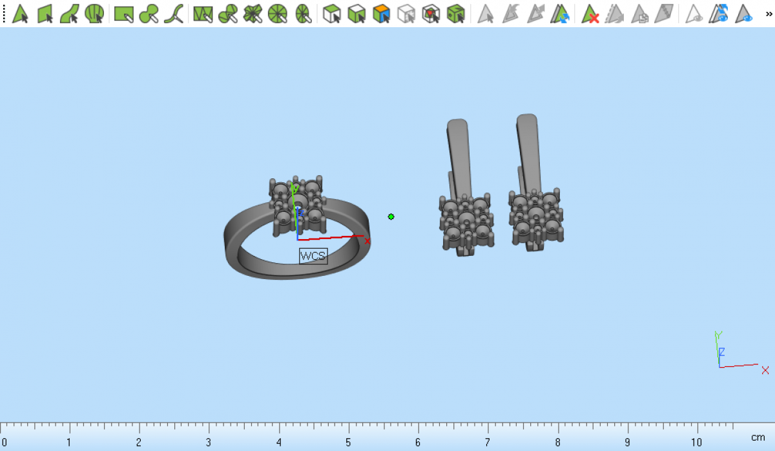Click the triangle with blue swap arrows

pos(560,13)
